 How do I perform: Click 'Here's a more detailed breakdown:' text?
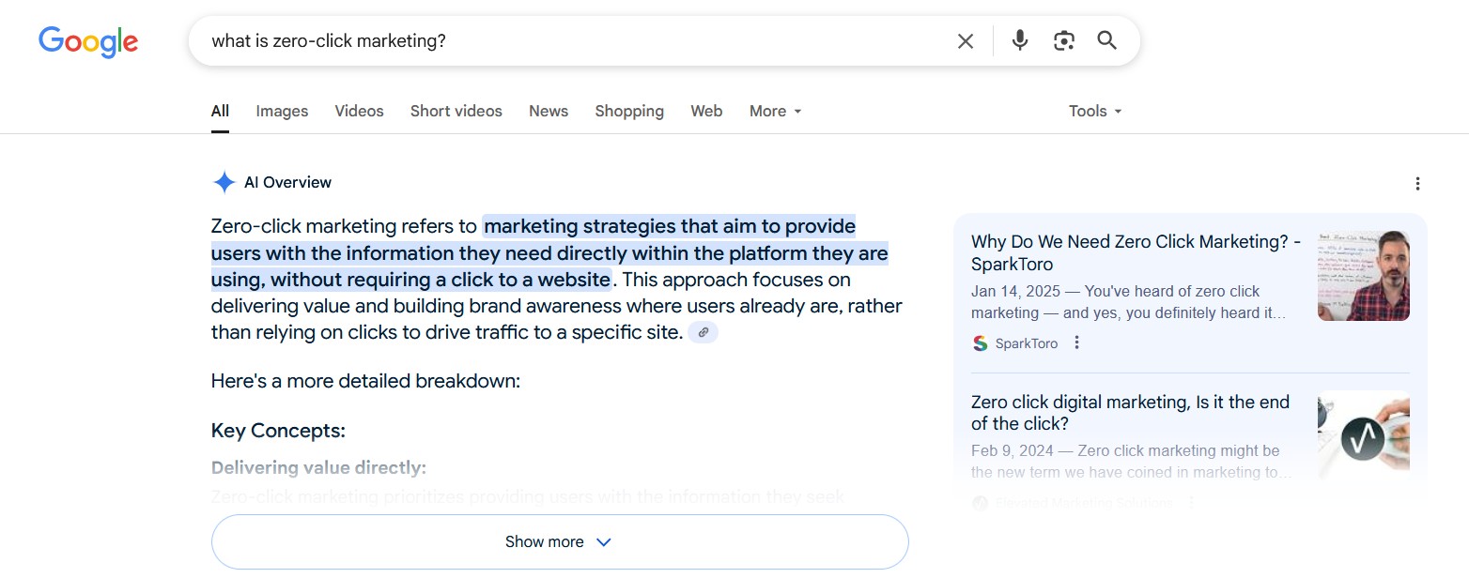(365, 381)
